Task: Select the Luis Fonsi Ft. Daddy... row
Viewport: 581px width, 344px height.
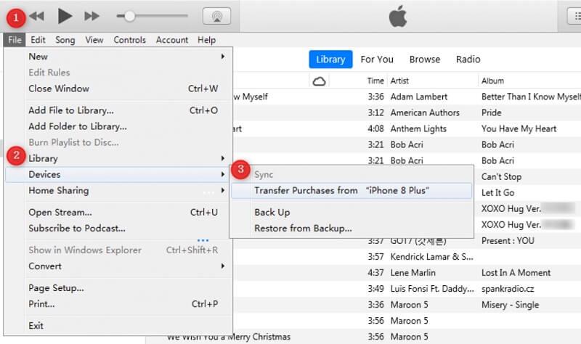Action: [x=407, y=289]
